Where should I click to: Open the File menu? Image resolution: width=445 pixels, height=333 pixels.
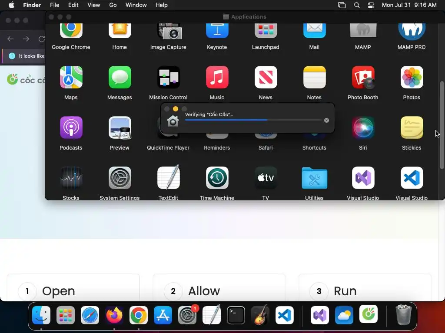54,5
